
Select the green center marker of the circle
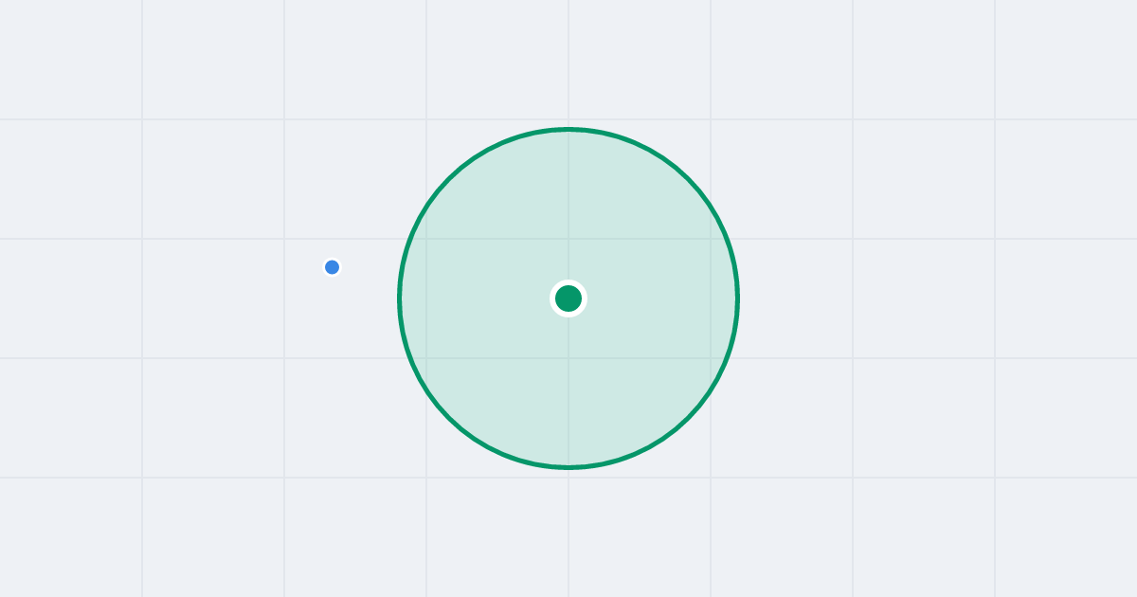[568, 298]
